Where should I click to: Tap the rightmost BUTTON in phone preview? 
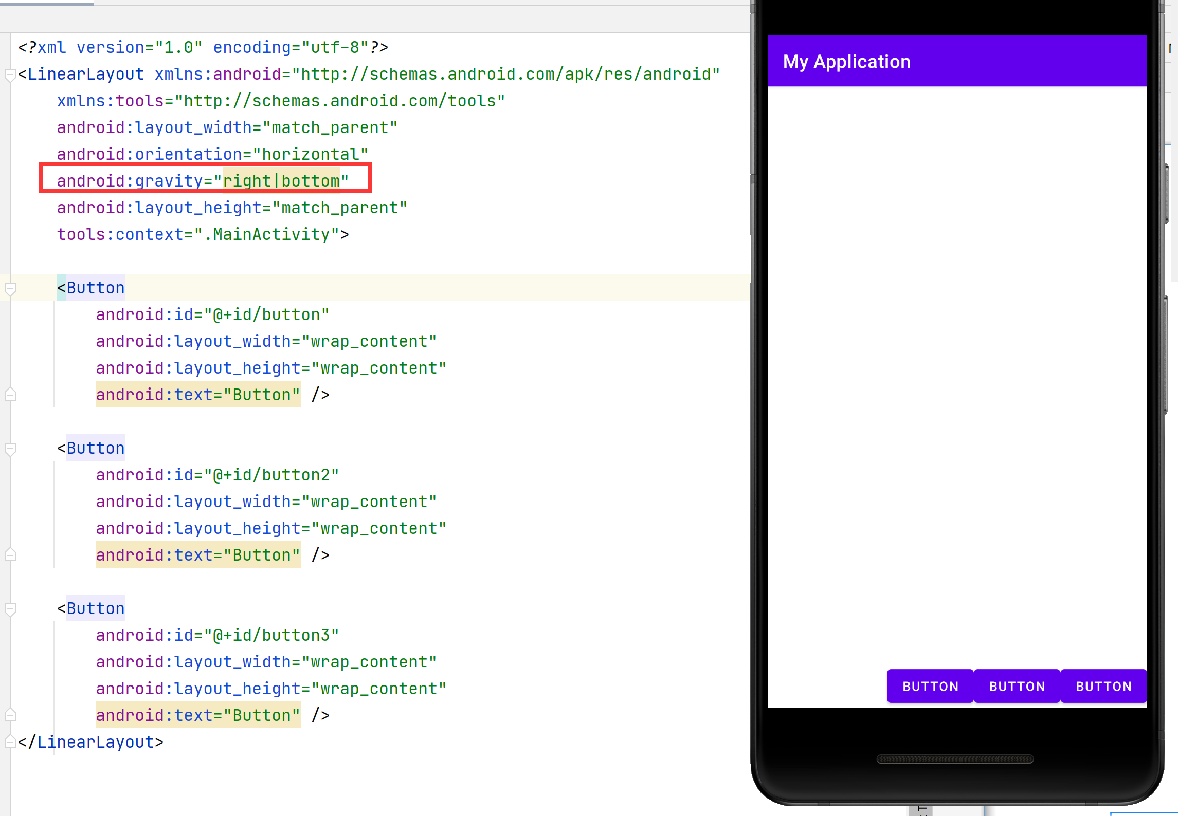coord(1104,686)
